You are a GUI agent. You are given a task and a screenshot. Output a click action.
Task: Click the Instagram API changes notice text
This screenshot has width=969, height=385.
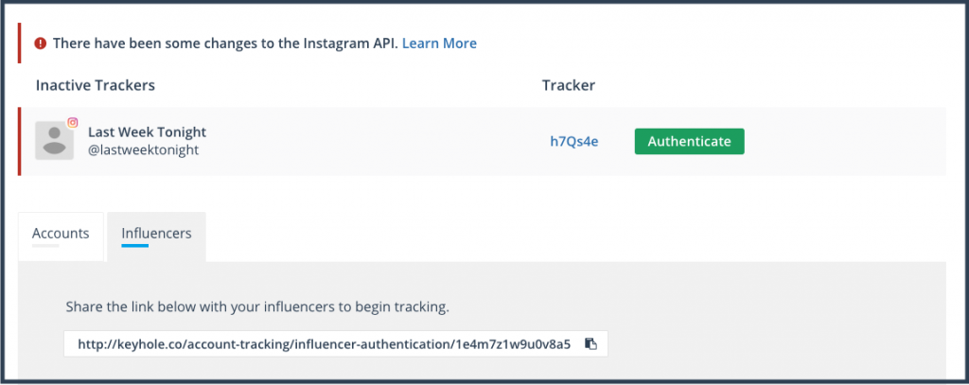(x=225, y=44)
